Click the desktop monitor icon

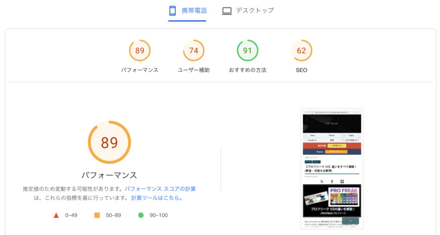[227, 11]
